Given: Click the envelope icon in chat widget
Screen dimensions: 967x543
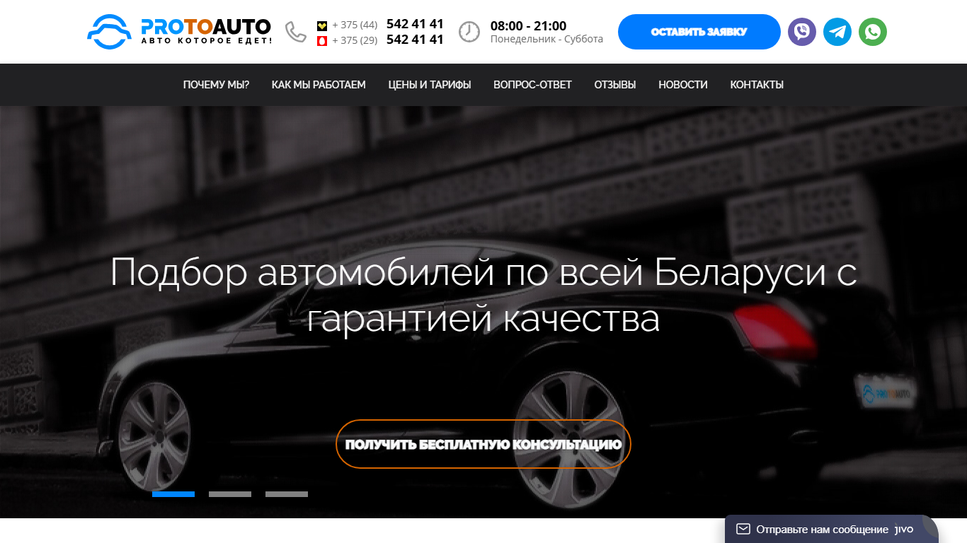Looking at the screenshot, I should click(x=743, y=529).
